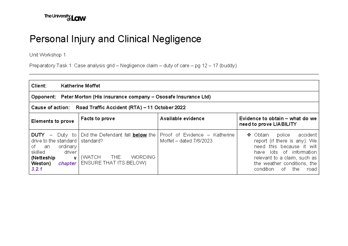Image resolution: width=348 pixels, height=246 pixels.
Task: Click Did the Defendant fall below the standard
Action: [x=118, y=138]
